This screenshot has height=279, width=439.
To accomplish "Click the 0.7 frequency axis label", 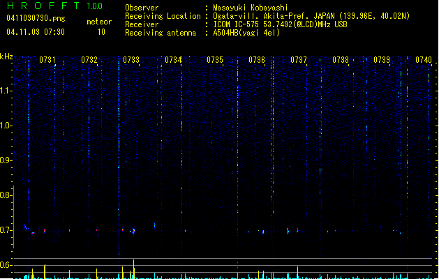I will 6,230.
